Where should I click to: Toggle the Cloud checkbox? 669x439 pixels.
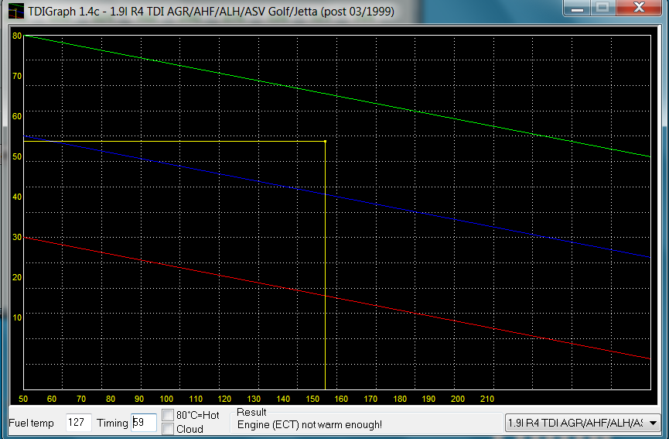coord(168,429)
